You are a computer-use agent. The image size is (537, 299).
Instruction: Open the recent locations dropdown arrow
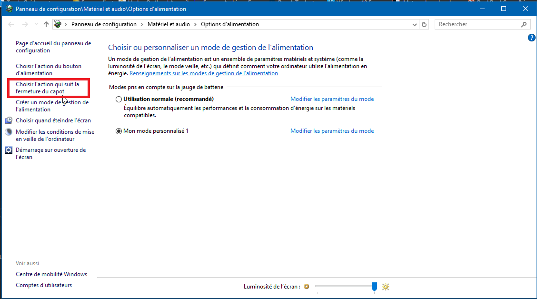tap(36, 24)
